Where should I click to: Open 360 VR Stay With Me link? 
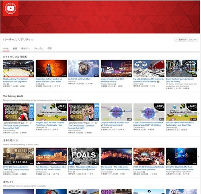tap(180, 168)
